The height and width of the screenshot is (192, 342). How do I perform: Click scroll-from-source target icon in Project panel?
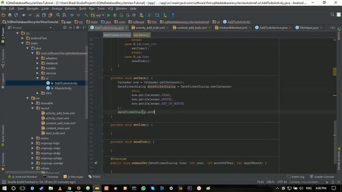[x=65, y=28]
